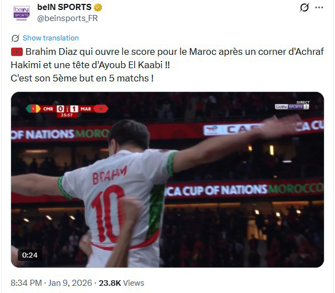Click the 0:24 video duration badge

[x=30, y=255]
